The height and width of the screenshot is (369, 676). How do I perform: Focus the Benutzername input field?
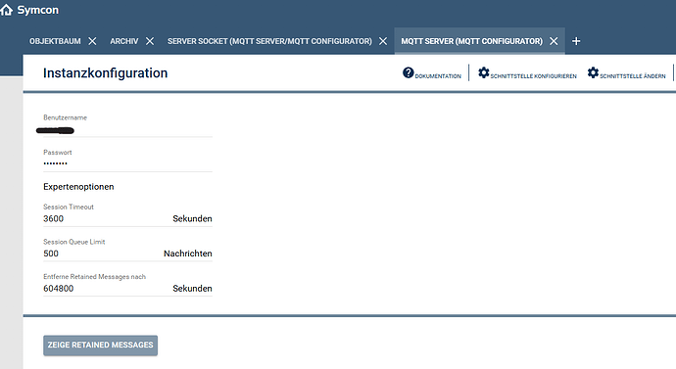(x=127, y=130)
